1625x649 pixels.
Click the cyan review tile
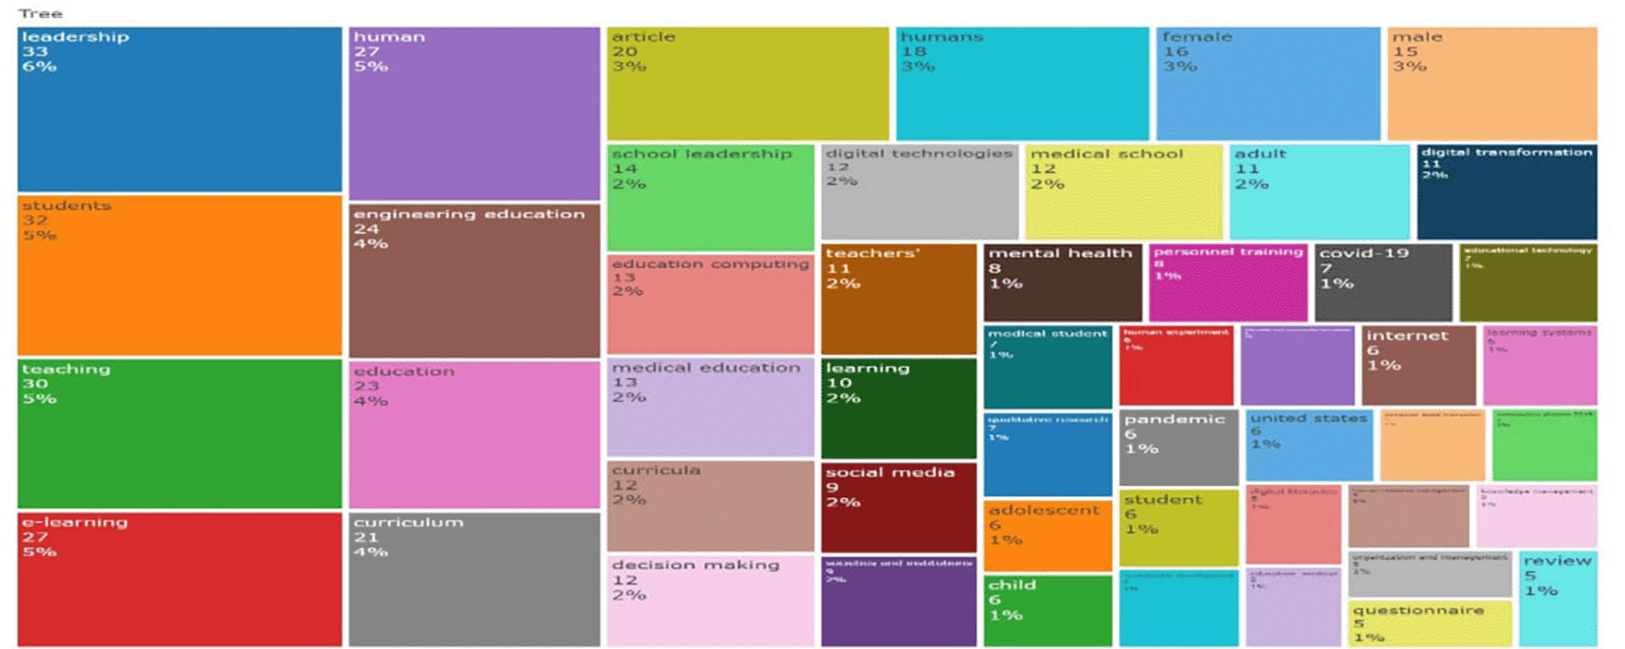tap(1558, 599)
